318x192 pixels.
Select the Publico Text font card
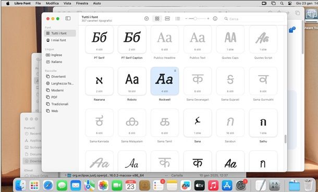point(198,40)
